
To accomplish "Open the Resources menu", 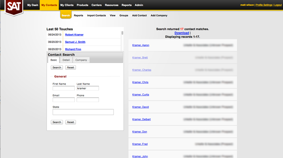I will [112, 5].
